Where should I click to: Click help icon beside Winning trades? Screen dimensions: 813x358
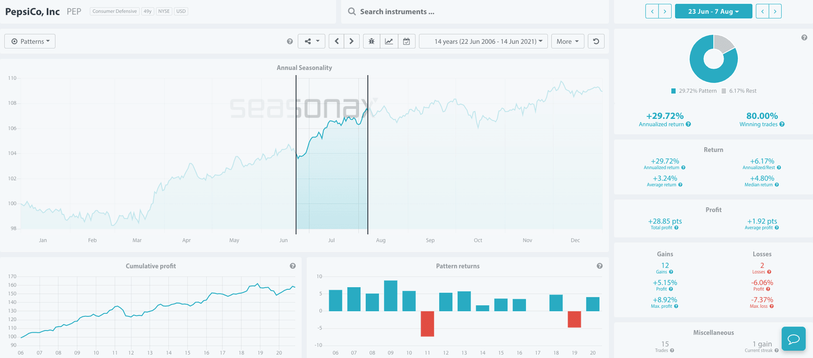tap(782, 124)
